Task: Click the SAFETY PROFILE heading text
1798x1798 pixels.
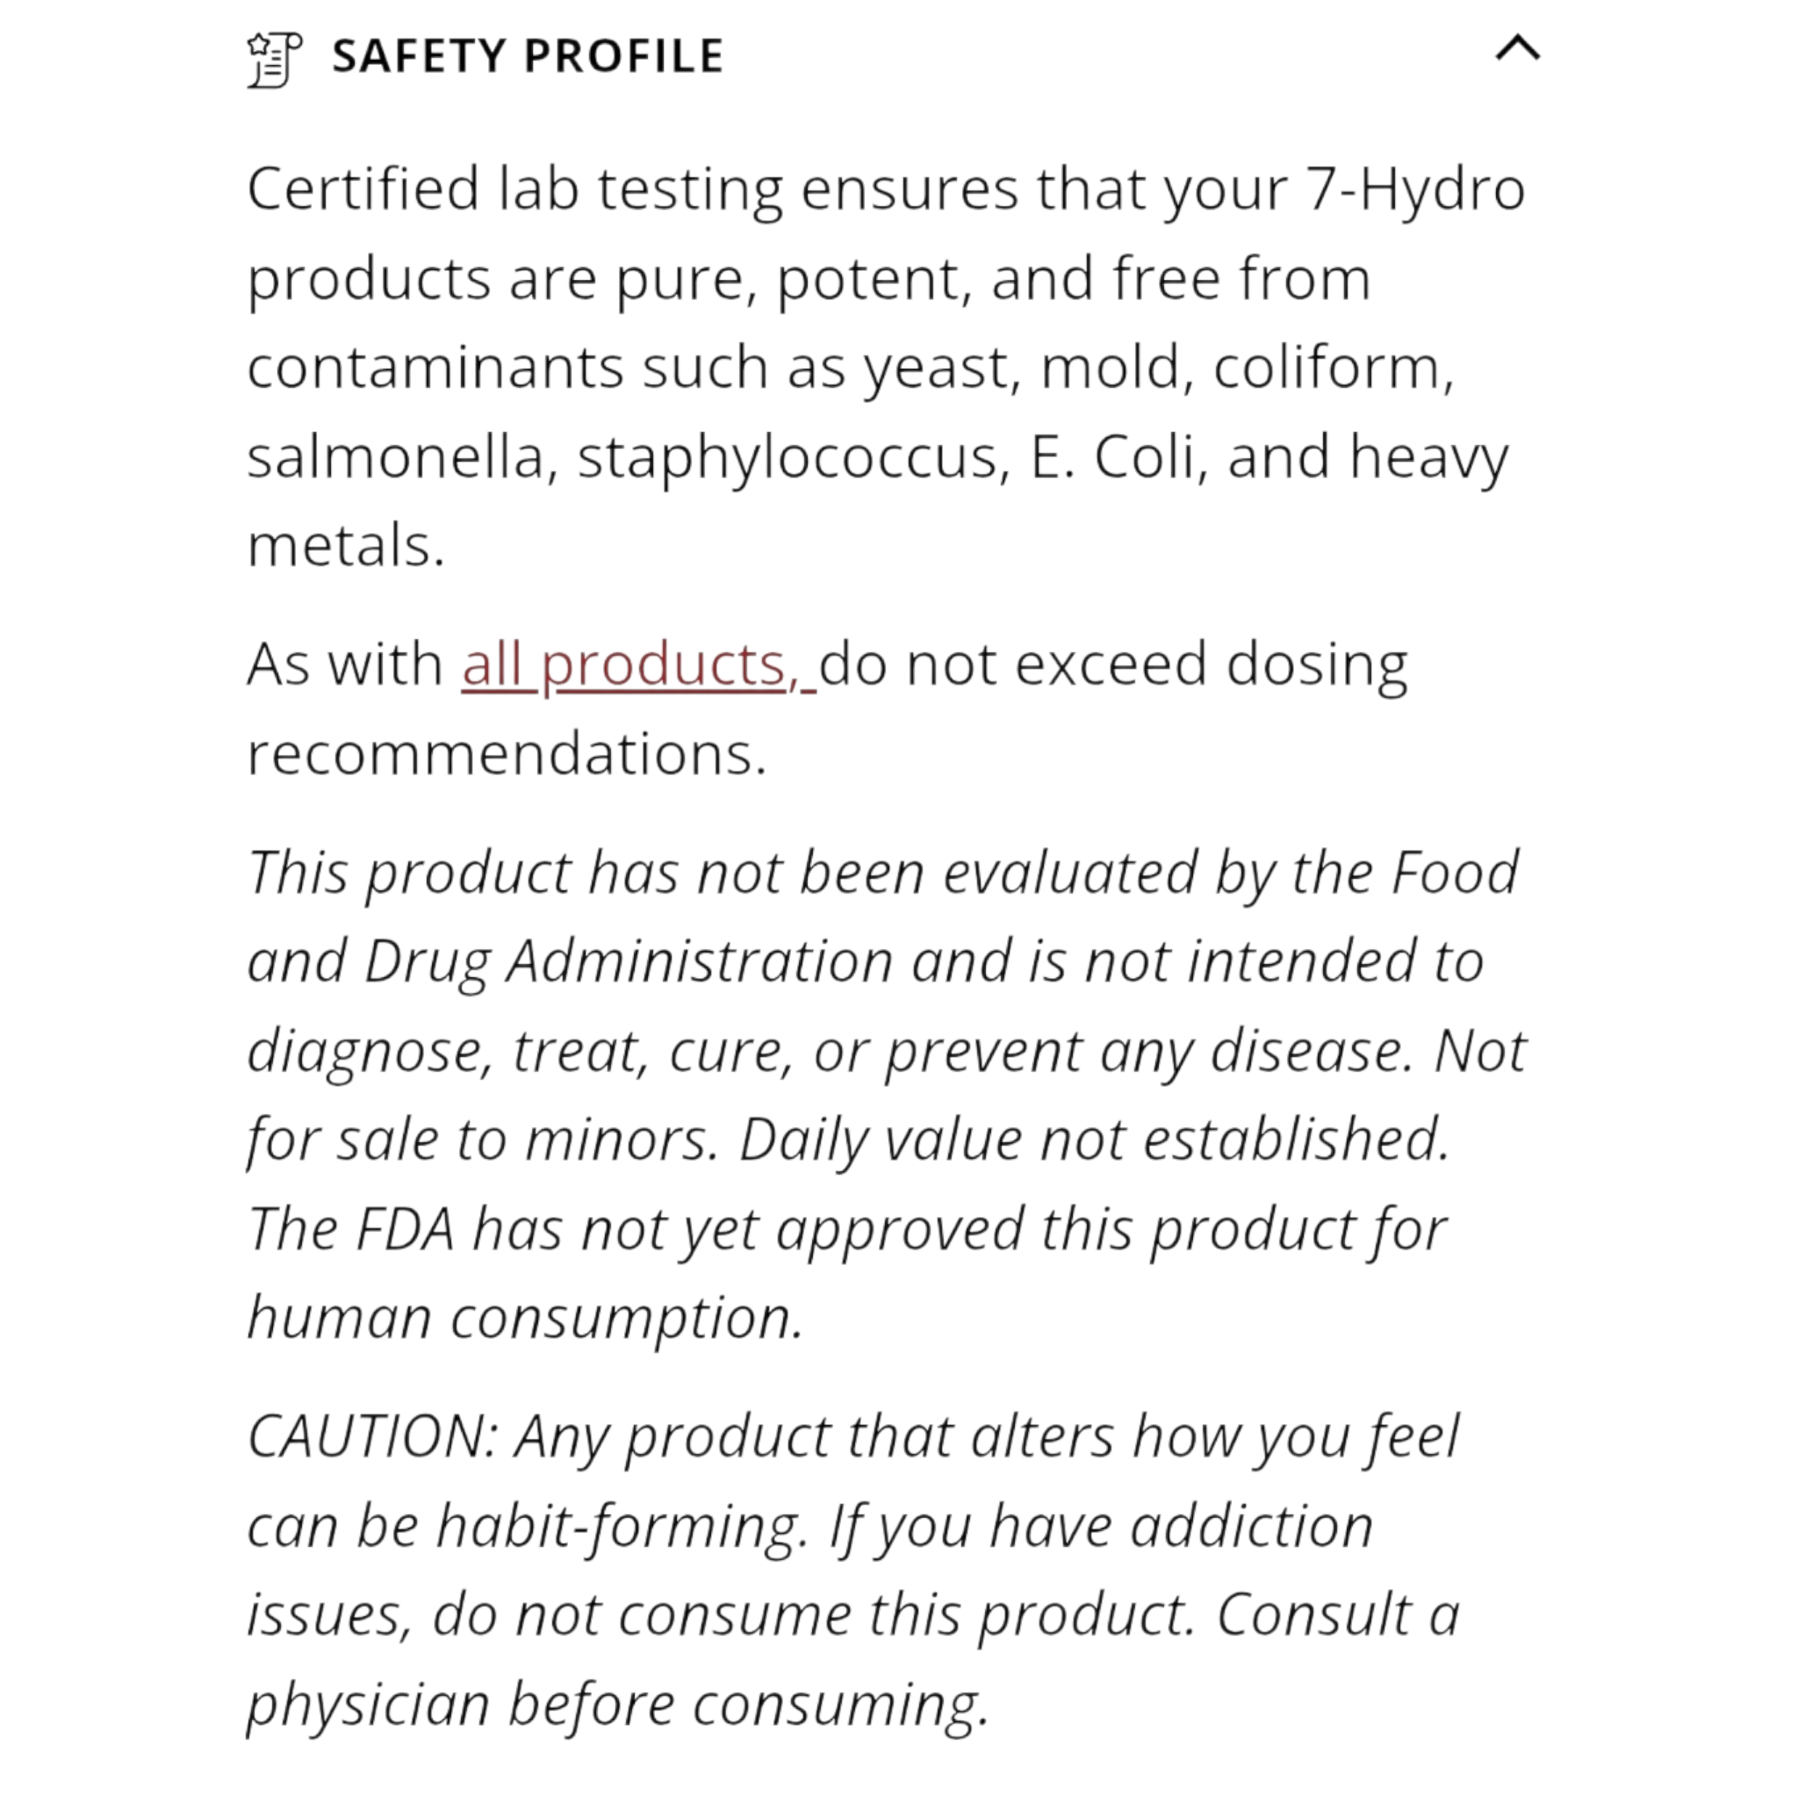Action: click(x=528, y=56)
